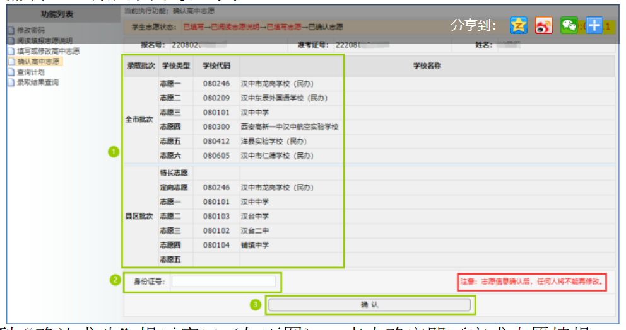Open 查询计划 from function list

pos(30,72)
